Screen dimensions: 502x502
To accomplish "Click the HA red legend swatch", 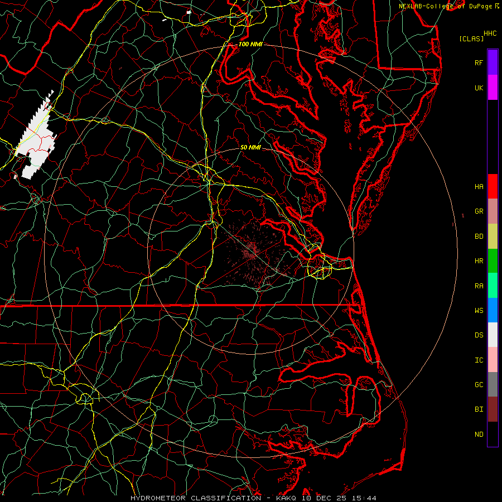I will point(493,186).
